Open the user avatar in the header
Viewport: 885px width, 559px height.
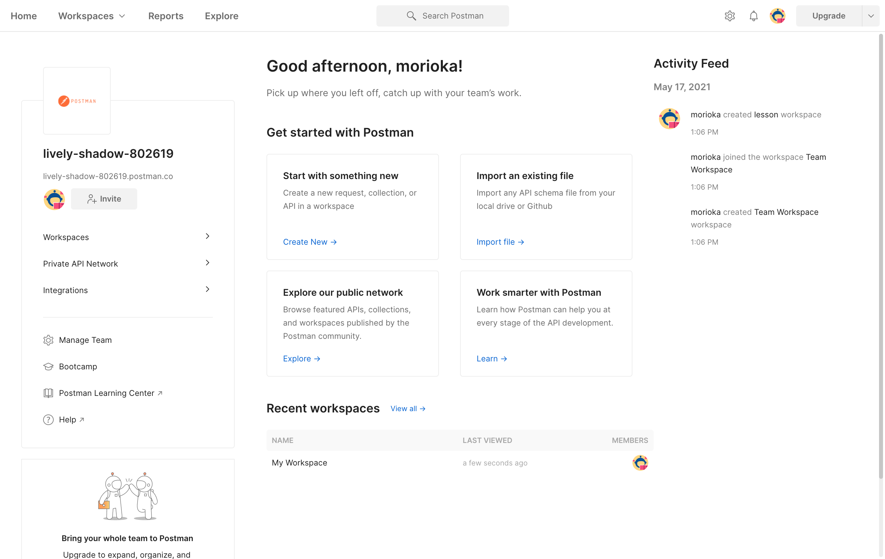[x=777, y=16]
